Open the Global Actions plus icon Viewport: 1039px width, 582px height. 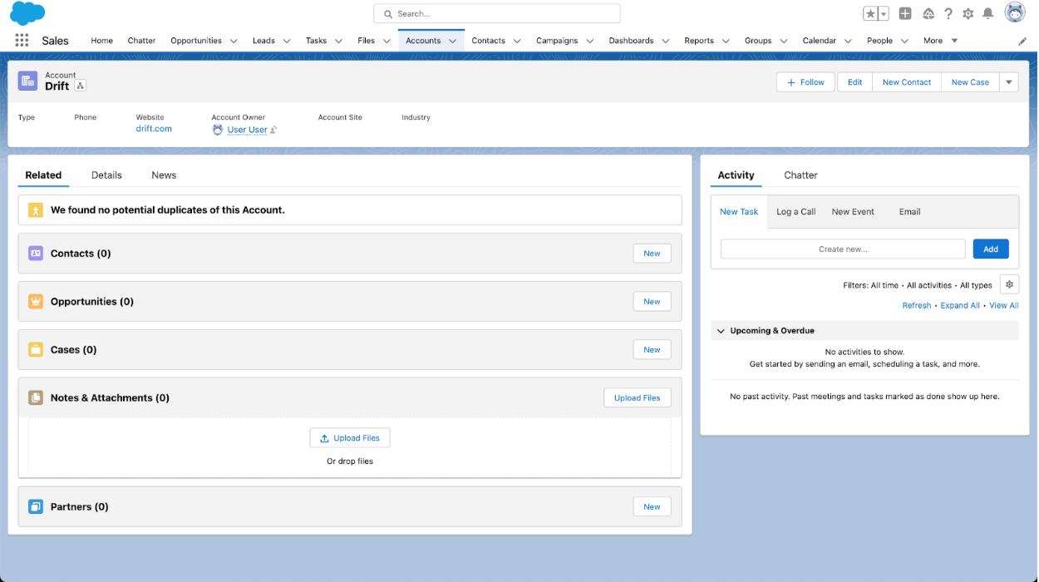tap(905, 13)
